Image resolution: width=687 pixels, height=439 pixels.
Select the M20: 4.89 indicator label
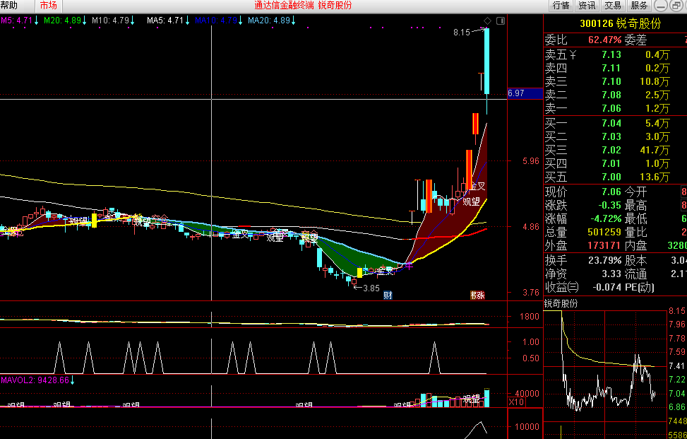coord(62,21)
